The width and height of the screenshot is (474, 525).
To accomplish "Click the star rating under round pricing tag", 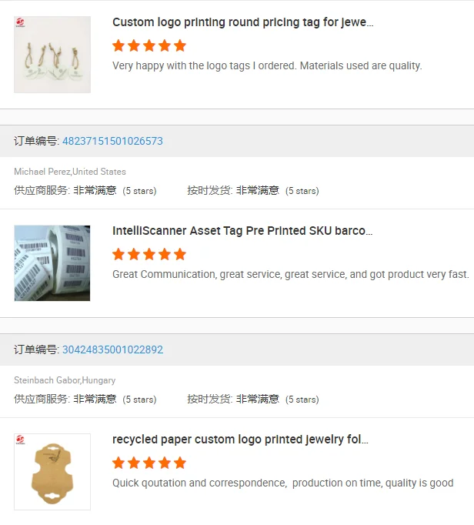I will click(x=149, y=45).
